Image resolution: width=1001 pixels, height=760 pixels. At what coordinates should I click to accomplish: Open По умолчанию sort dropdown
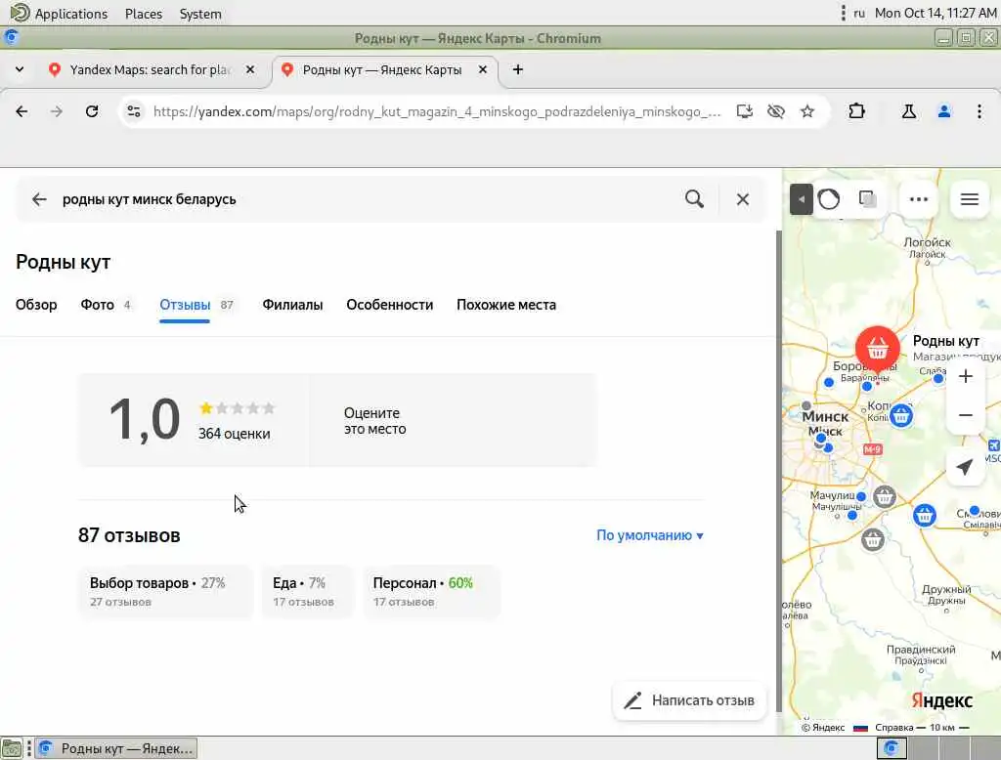click(650, 535)
